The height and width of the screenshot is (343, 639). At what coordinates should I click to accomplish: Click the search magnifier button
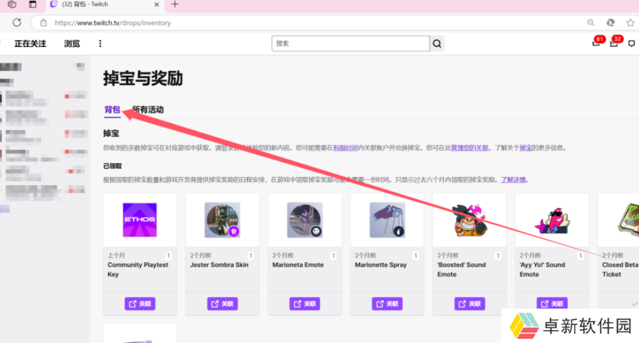coord(437,43)
